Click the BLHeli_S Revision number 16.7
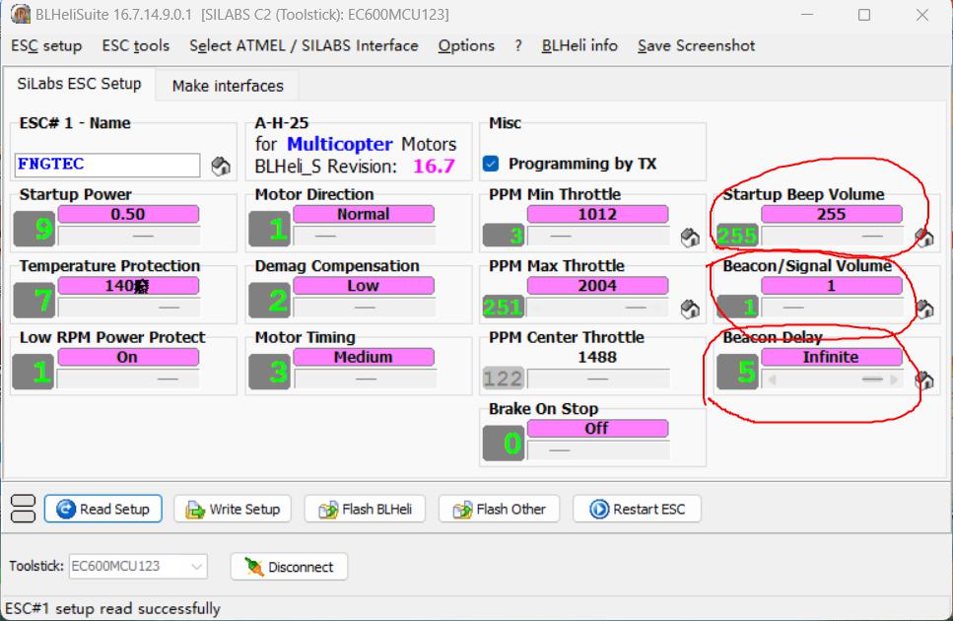This screenshot has height=621, width=953. tap(434, 166)
